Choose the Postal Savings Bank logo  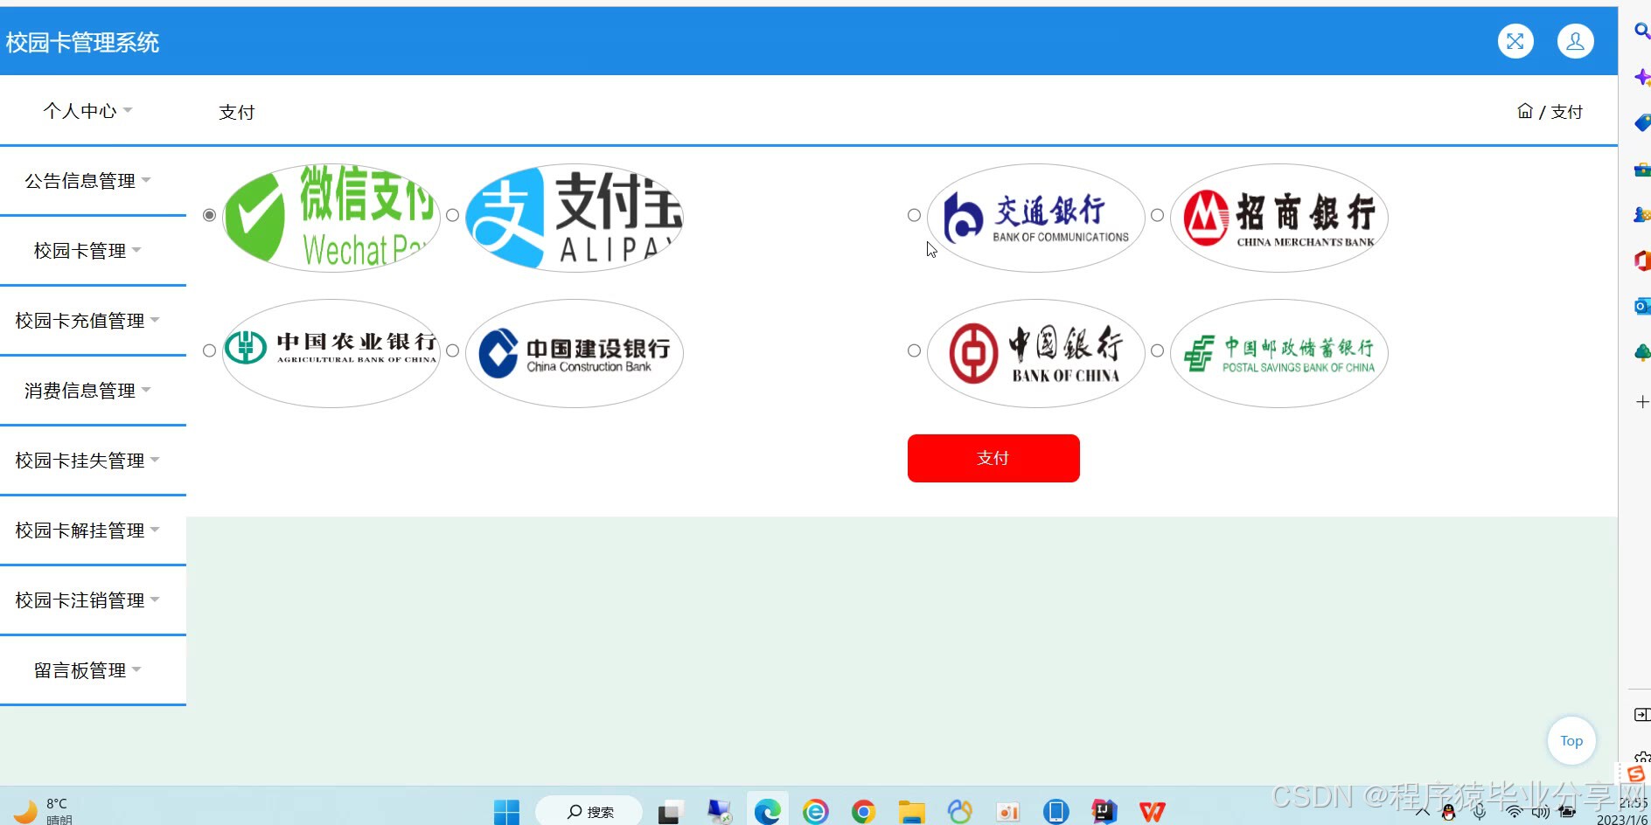(x=1279, y=353)
